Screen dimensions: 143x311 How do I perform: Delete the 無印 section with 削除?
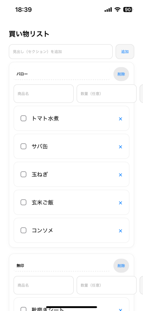pos(121,265)
